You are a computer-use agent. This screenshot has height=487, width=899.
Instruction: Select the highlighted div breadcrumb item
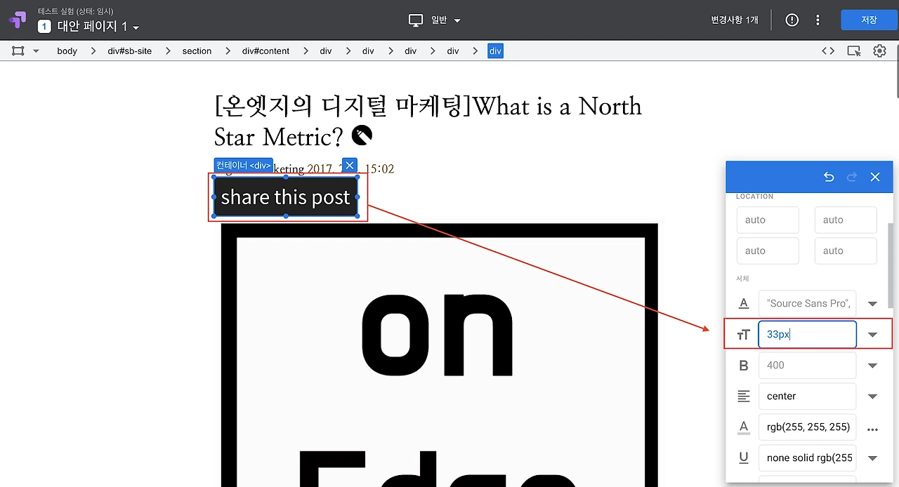[495, 51]
